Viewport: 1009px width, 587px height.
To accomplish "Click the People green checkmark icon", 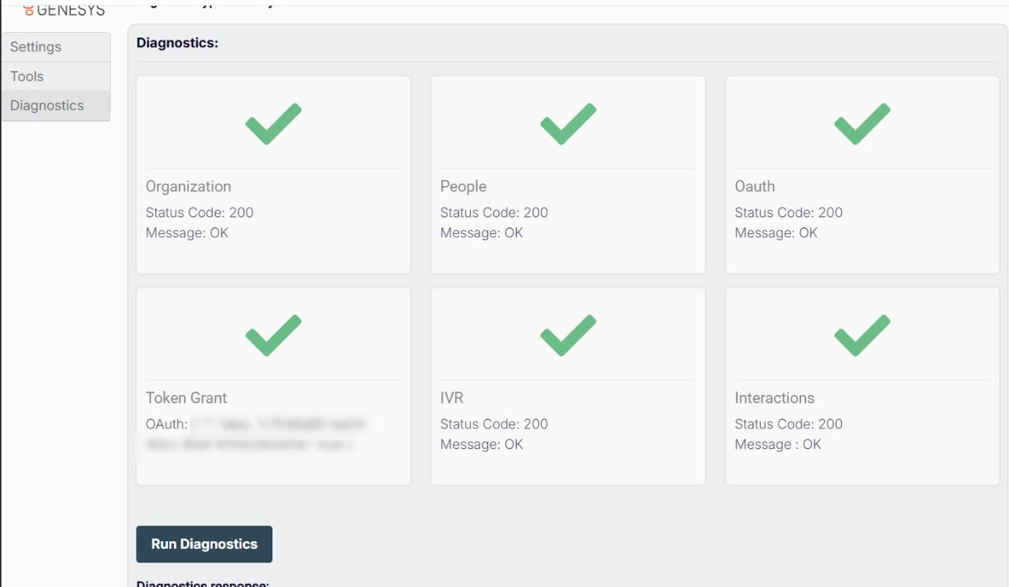I will (x=568, y=123).
